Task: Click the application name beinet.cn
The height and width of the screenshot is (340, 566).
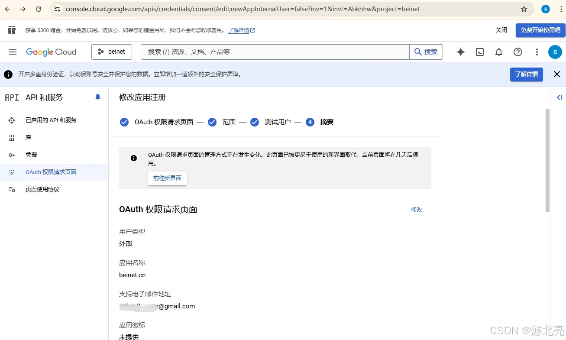Action: [133, 275]
